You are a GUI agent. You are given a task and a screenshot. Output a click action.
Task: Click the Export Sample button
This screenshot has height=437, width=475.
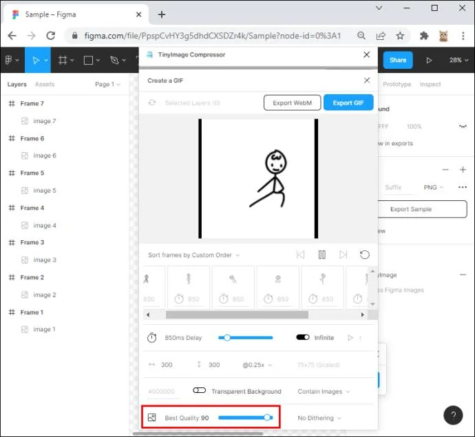[x=422, y=209]
